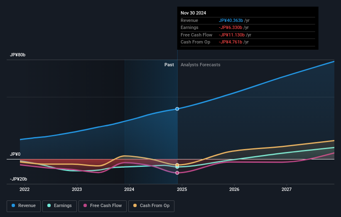This screenshot has width=341, height=217.
Task: Toggle the Free Cash Flow legend button
Action: pyautogui.click(x=103, y=206)
